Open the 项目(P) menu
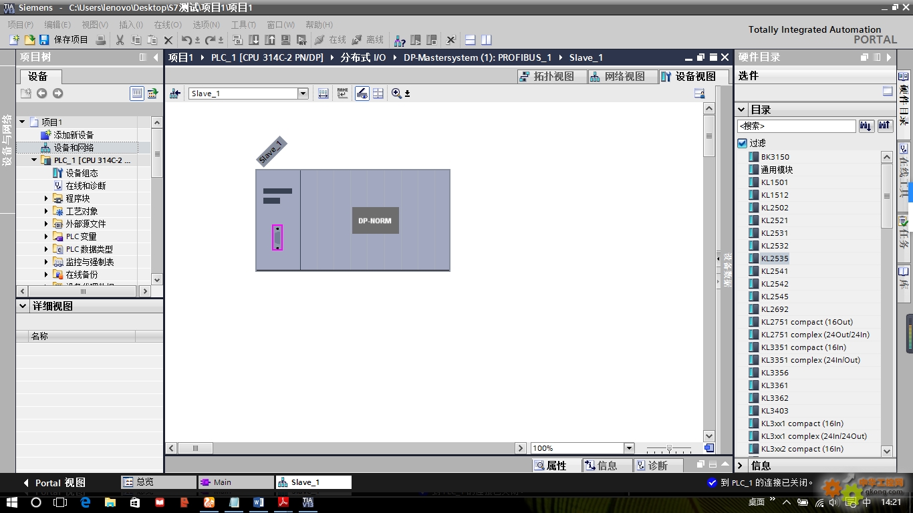 coord(21,25)
